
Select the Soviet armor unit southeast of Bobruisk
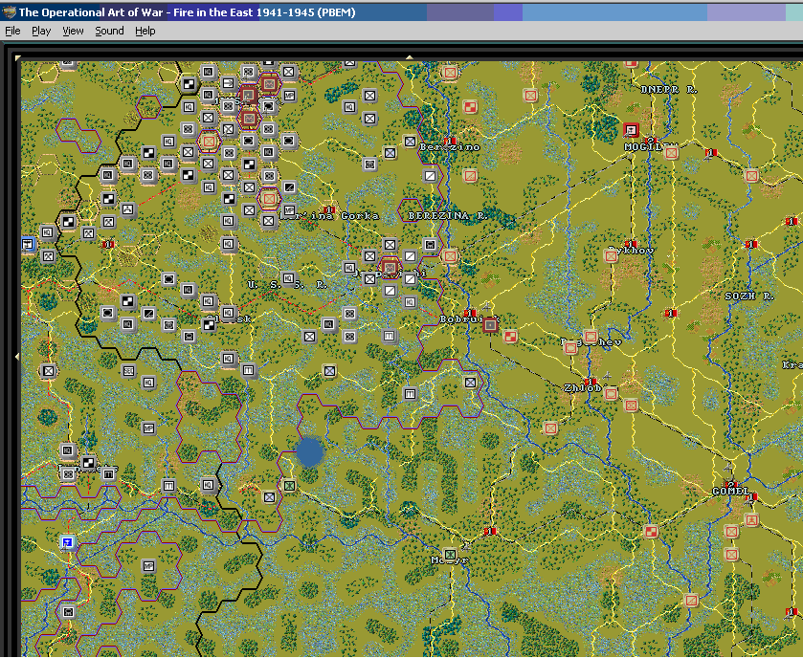tap(510, 336)
